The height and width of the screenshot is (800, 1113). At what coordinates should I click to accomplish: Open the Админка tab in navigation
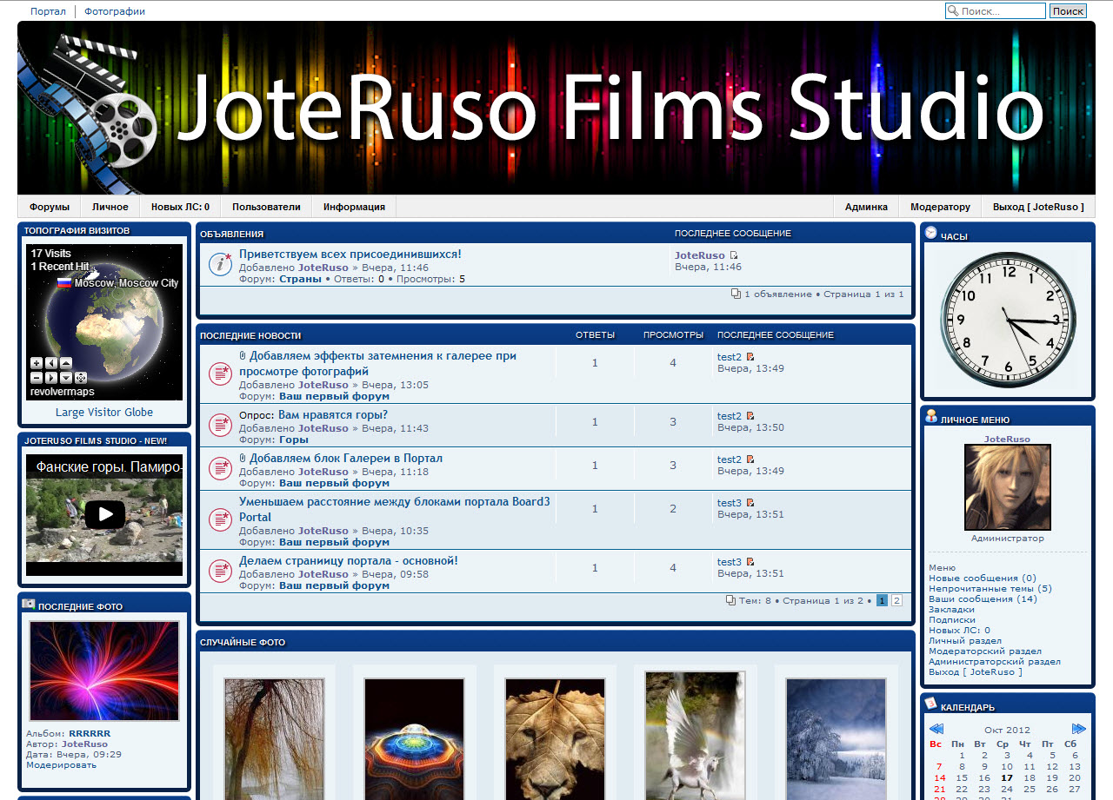(866, 207)
